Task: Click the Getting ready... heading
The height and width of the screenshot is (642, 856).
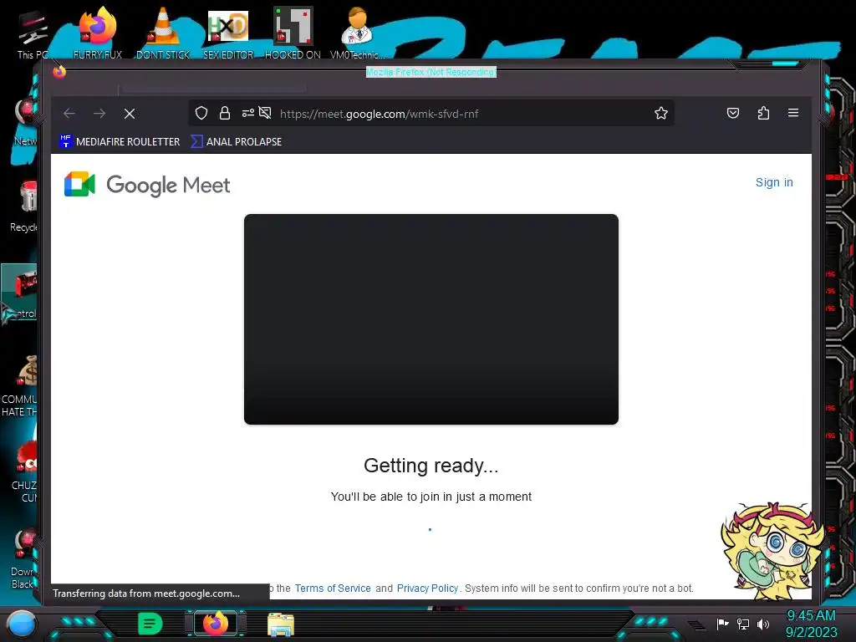Action: click(x=431, y=465)
